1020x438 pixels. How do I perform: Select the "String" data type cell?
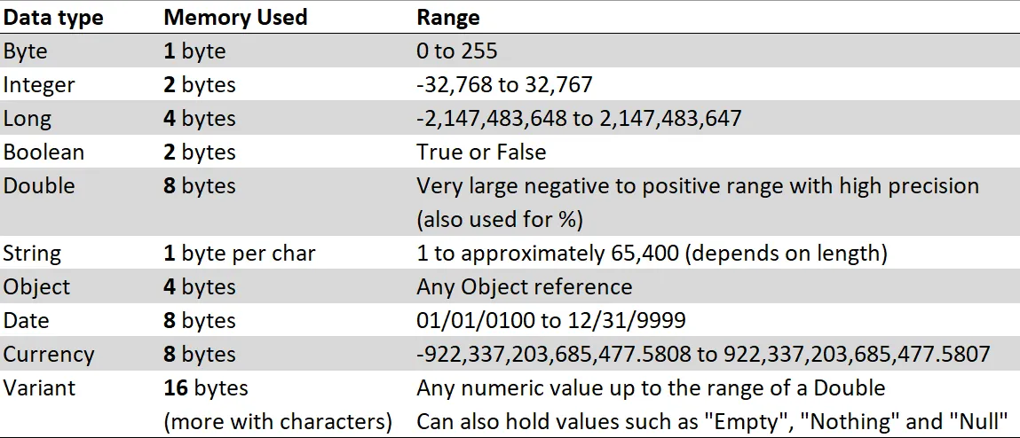[32, 254]
